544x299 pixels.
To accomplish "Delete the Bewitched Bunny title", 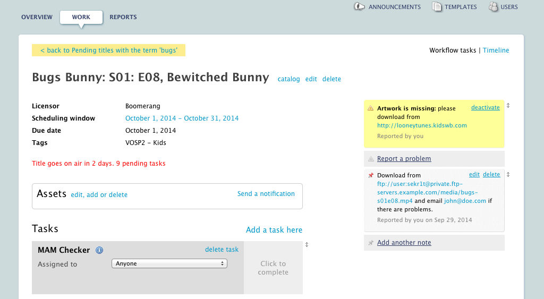I will (331, 79).
